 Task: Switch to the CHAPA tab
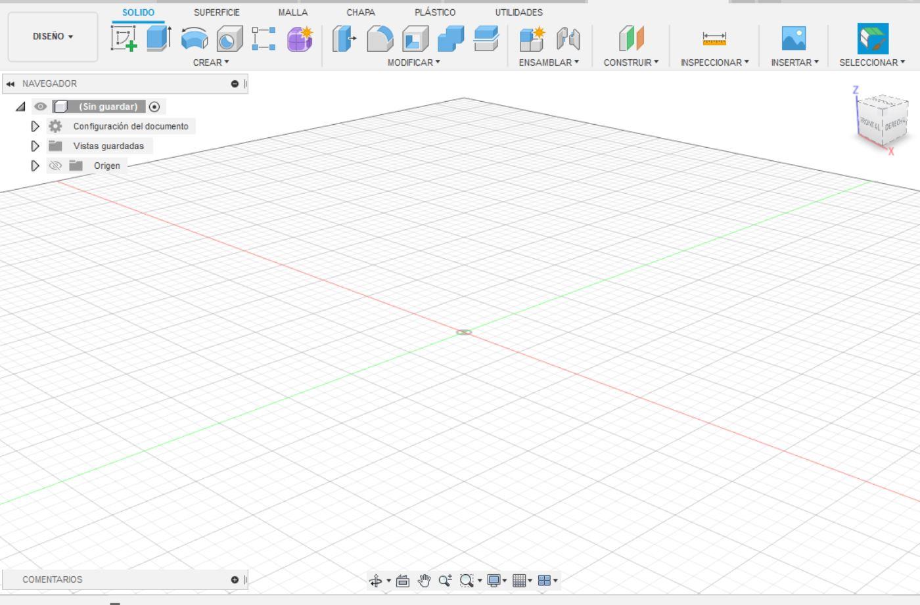(361, 12)
